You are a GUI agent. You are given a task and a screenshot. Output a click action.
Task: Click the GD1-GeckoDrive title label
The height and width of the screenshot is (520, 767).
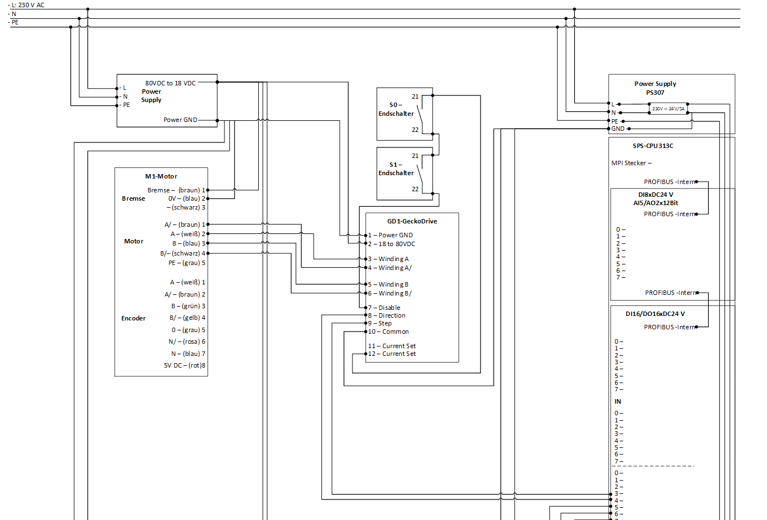tap(412, 221)
